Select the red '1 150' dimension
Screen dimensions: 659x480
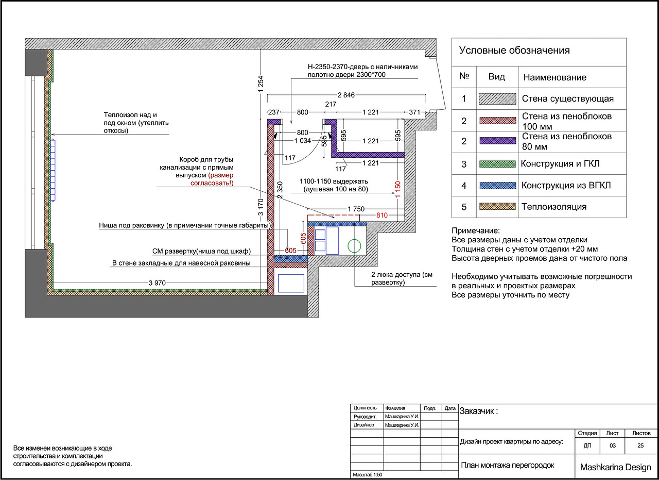point(397,189)
